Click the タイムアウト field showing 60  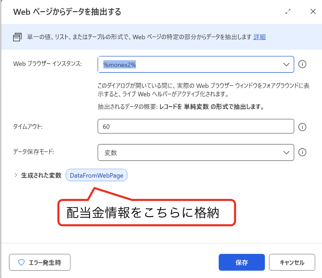pyautogui.click(x=195, y=126)
